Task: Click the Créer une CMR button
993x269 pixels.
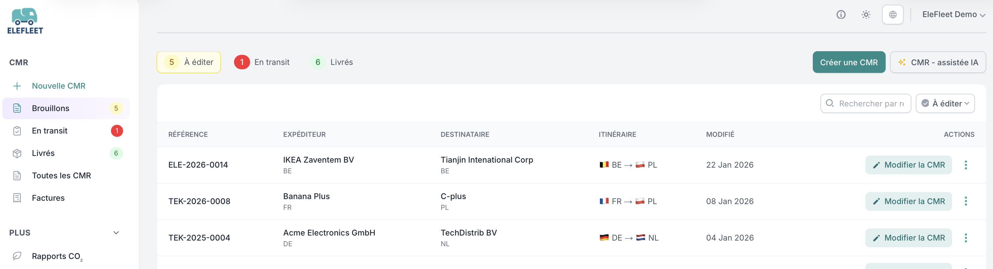Action: [x=849, y=62]
